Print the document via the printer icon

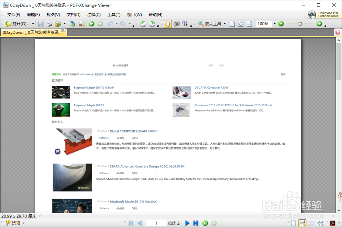49,24
